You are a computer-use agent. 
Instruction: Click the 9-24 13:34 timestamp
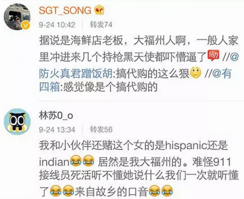(x=57, y=130)
